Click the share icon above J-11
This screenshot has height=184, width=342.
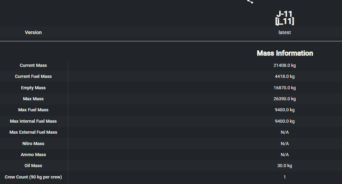[250, 1]
